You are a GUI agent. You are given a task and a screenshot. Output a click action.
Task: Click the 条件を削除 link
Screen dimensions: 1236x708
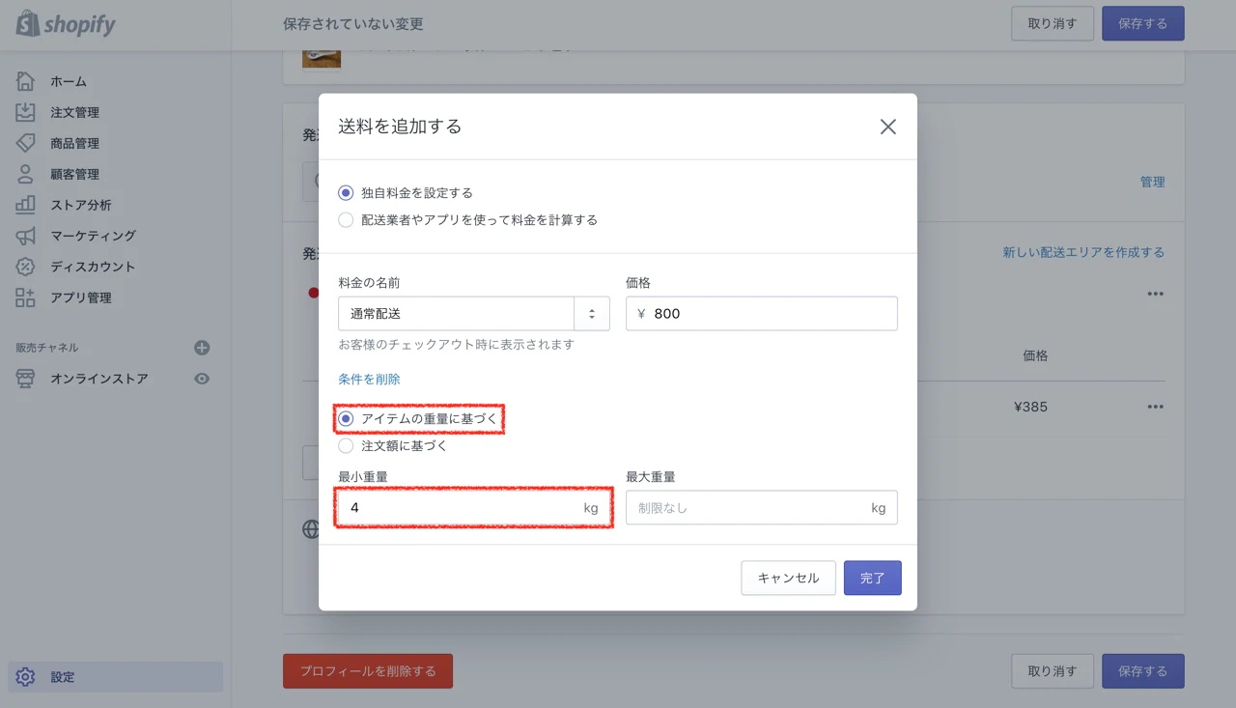pos(369,380)
